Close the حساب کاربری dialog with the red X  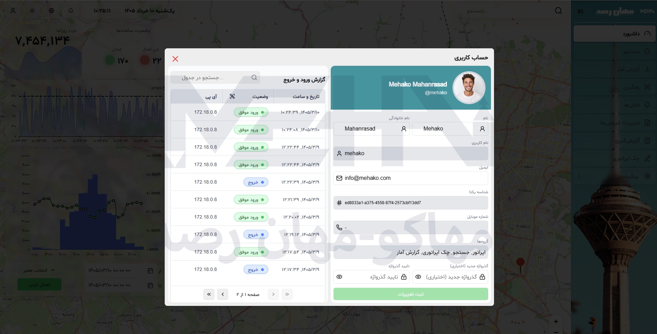[x=175, y=59]
